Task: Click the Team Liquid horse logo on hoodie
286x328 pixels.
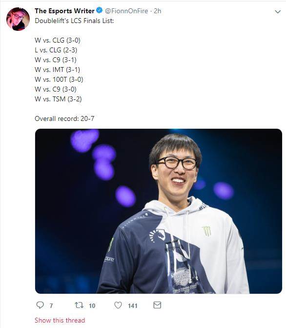Action: pyautogui.click(x=157, y=235)
